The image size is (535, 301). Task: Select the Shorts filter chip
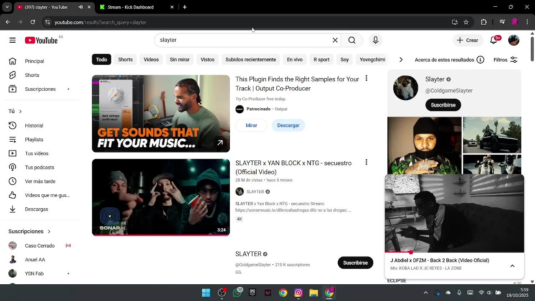(125, 59)
